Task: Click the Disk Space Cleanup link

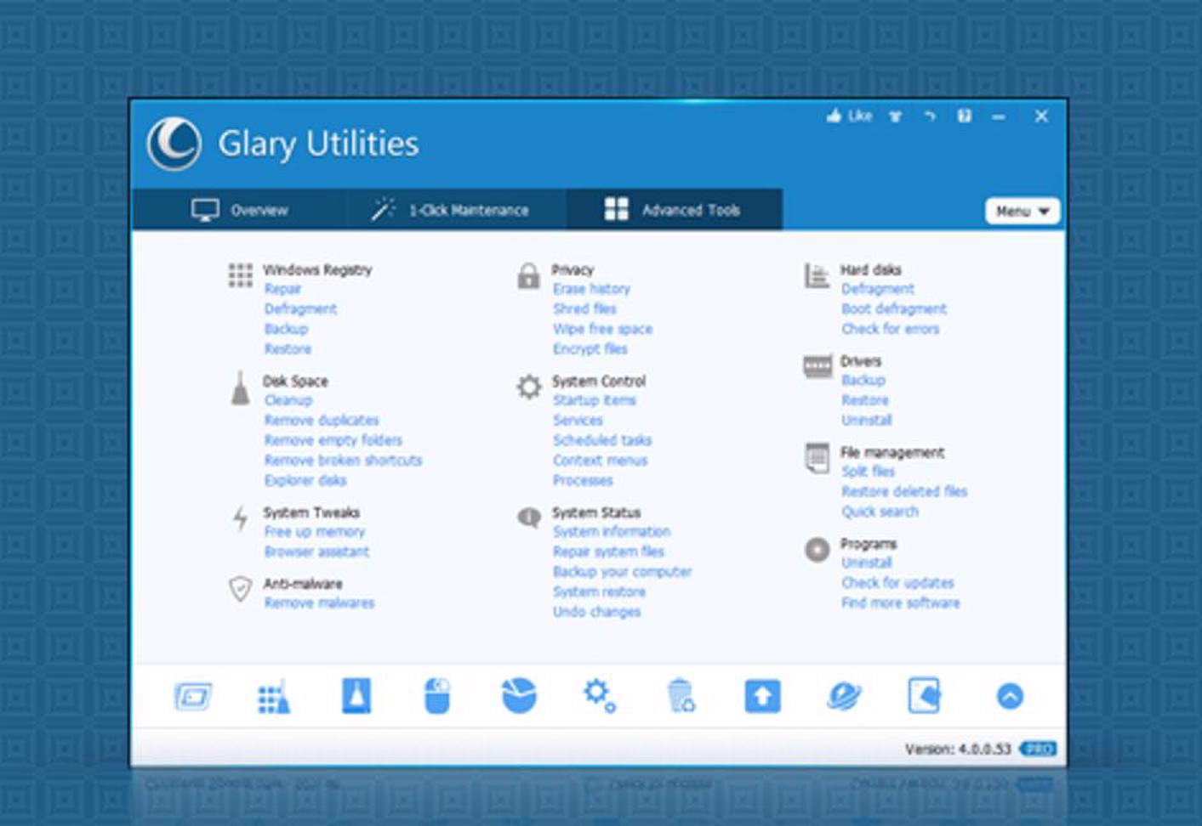Action: click(x=288, y=400)
